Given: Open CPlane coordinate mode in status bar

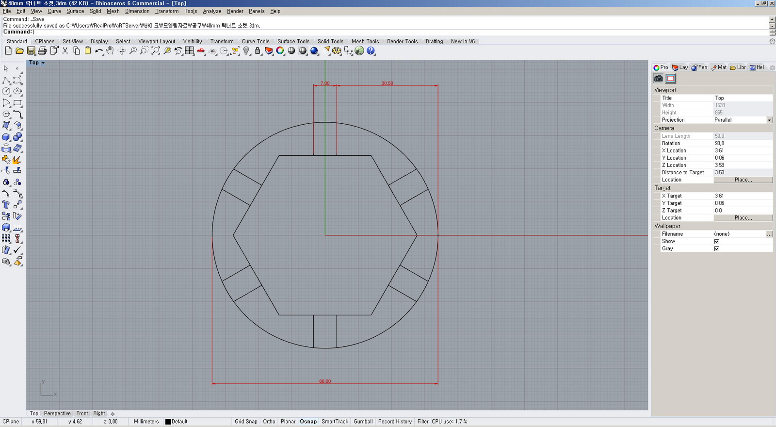Looking at the screenshot, I should (11, 422).
